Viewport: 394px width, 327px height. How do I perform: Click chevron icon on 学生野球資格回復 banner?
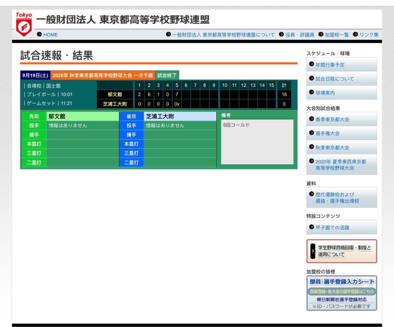[313, 251]
